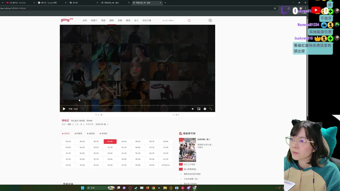Open Steam from the taskbar
This screenshot has height=191, width=340.
[x=136, y=188]
